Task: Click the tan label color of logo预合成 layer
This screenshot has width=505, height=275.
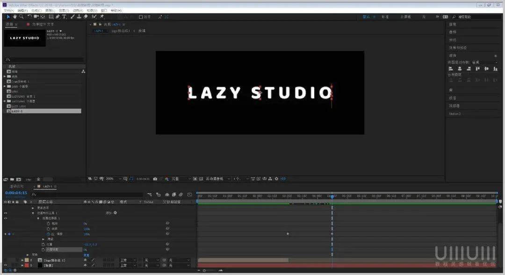Action: coord(27,260)
